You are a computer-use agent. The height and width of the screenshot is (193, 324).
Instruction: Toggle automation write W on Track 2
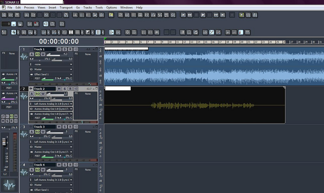(43, 94)
